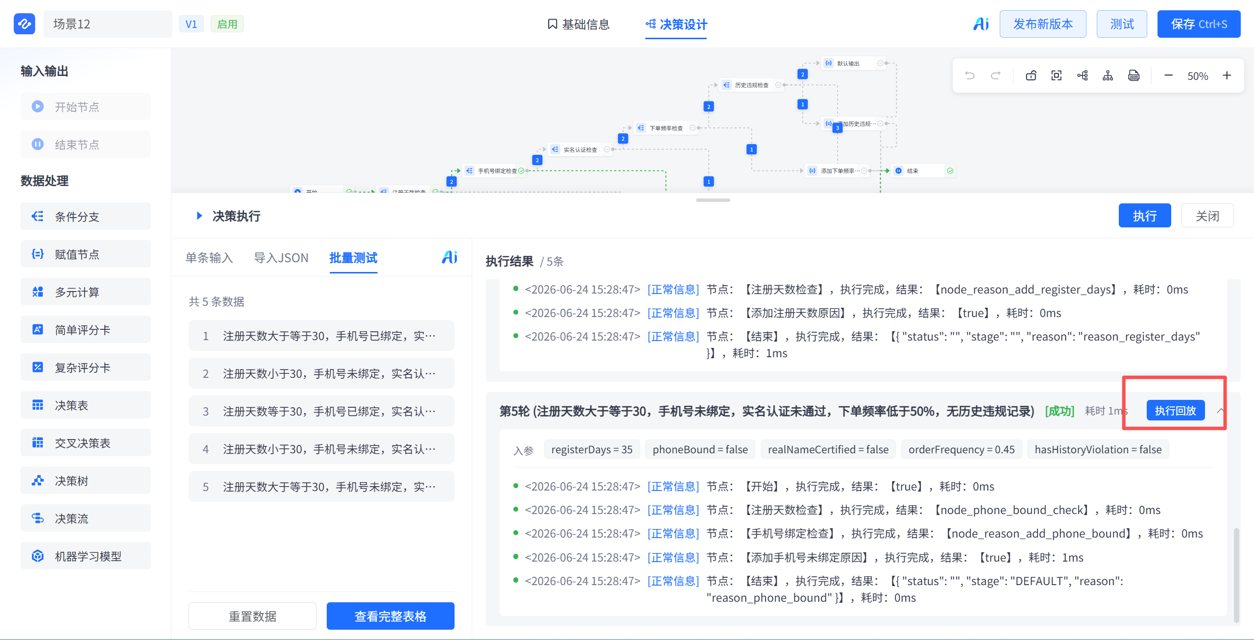Click AI icon in batch test panel
This screenshot has height=640, width=1254.
tap(450, 257)
